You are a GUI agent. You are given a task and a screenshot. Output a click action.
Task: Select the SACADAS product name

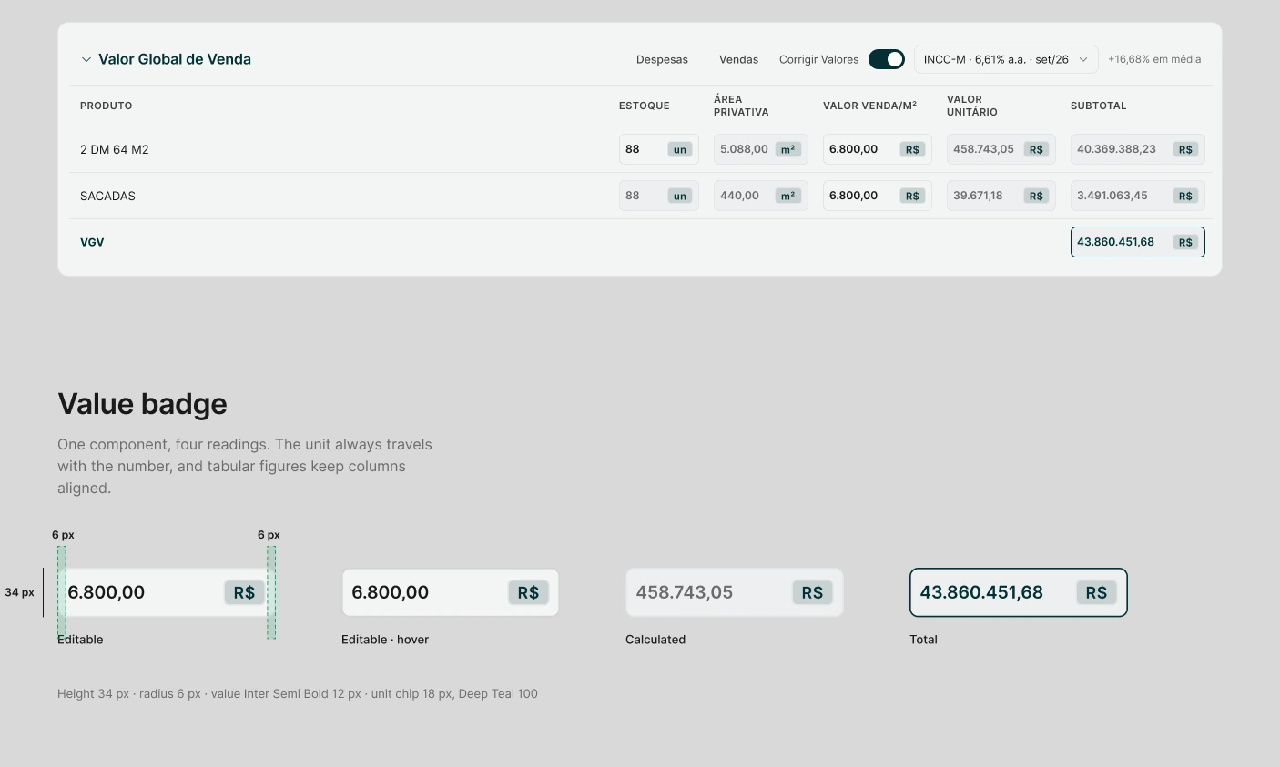(x=107, y=196)
